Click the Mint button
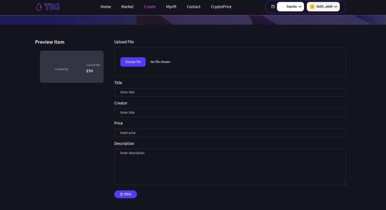This screenshot has width=386, height=210. tap(125, 194)
